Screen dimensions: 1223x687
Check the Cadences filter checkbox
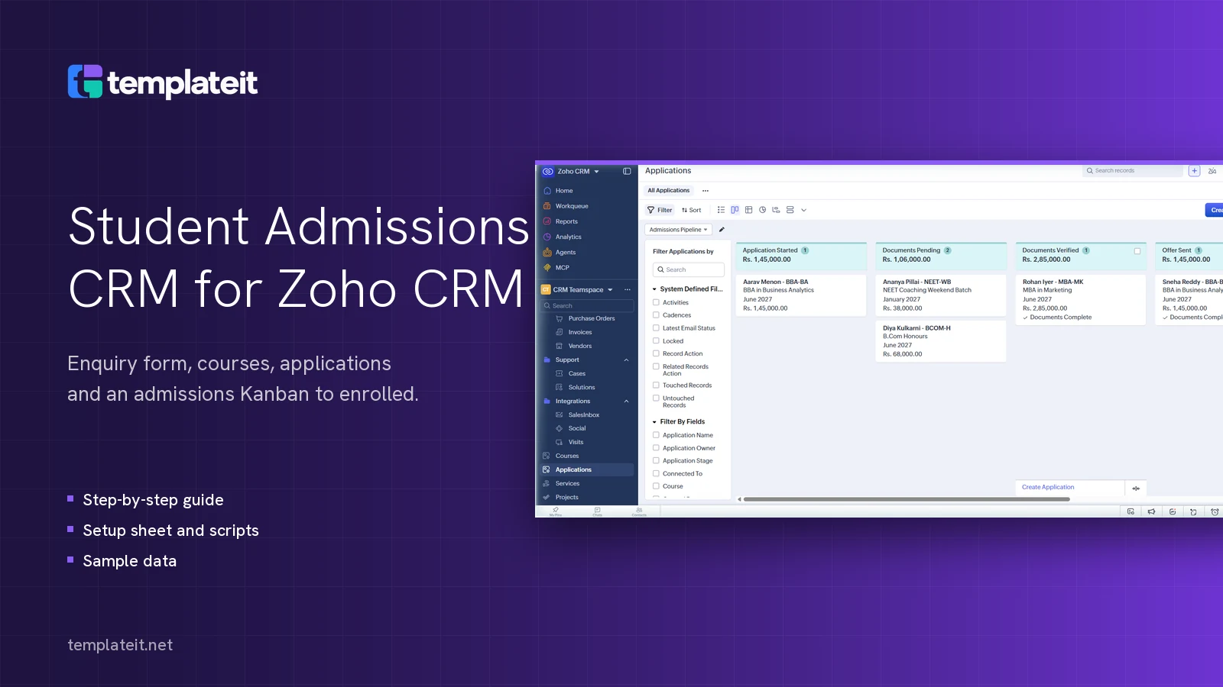(x=656, y=315)
